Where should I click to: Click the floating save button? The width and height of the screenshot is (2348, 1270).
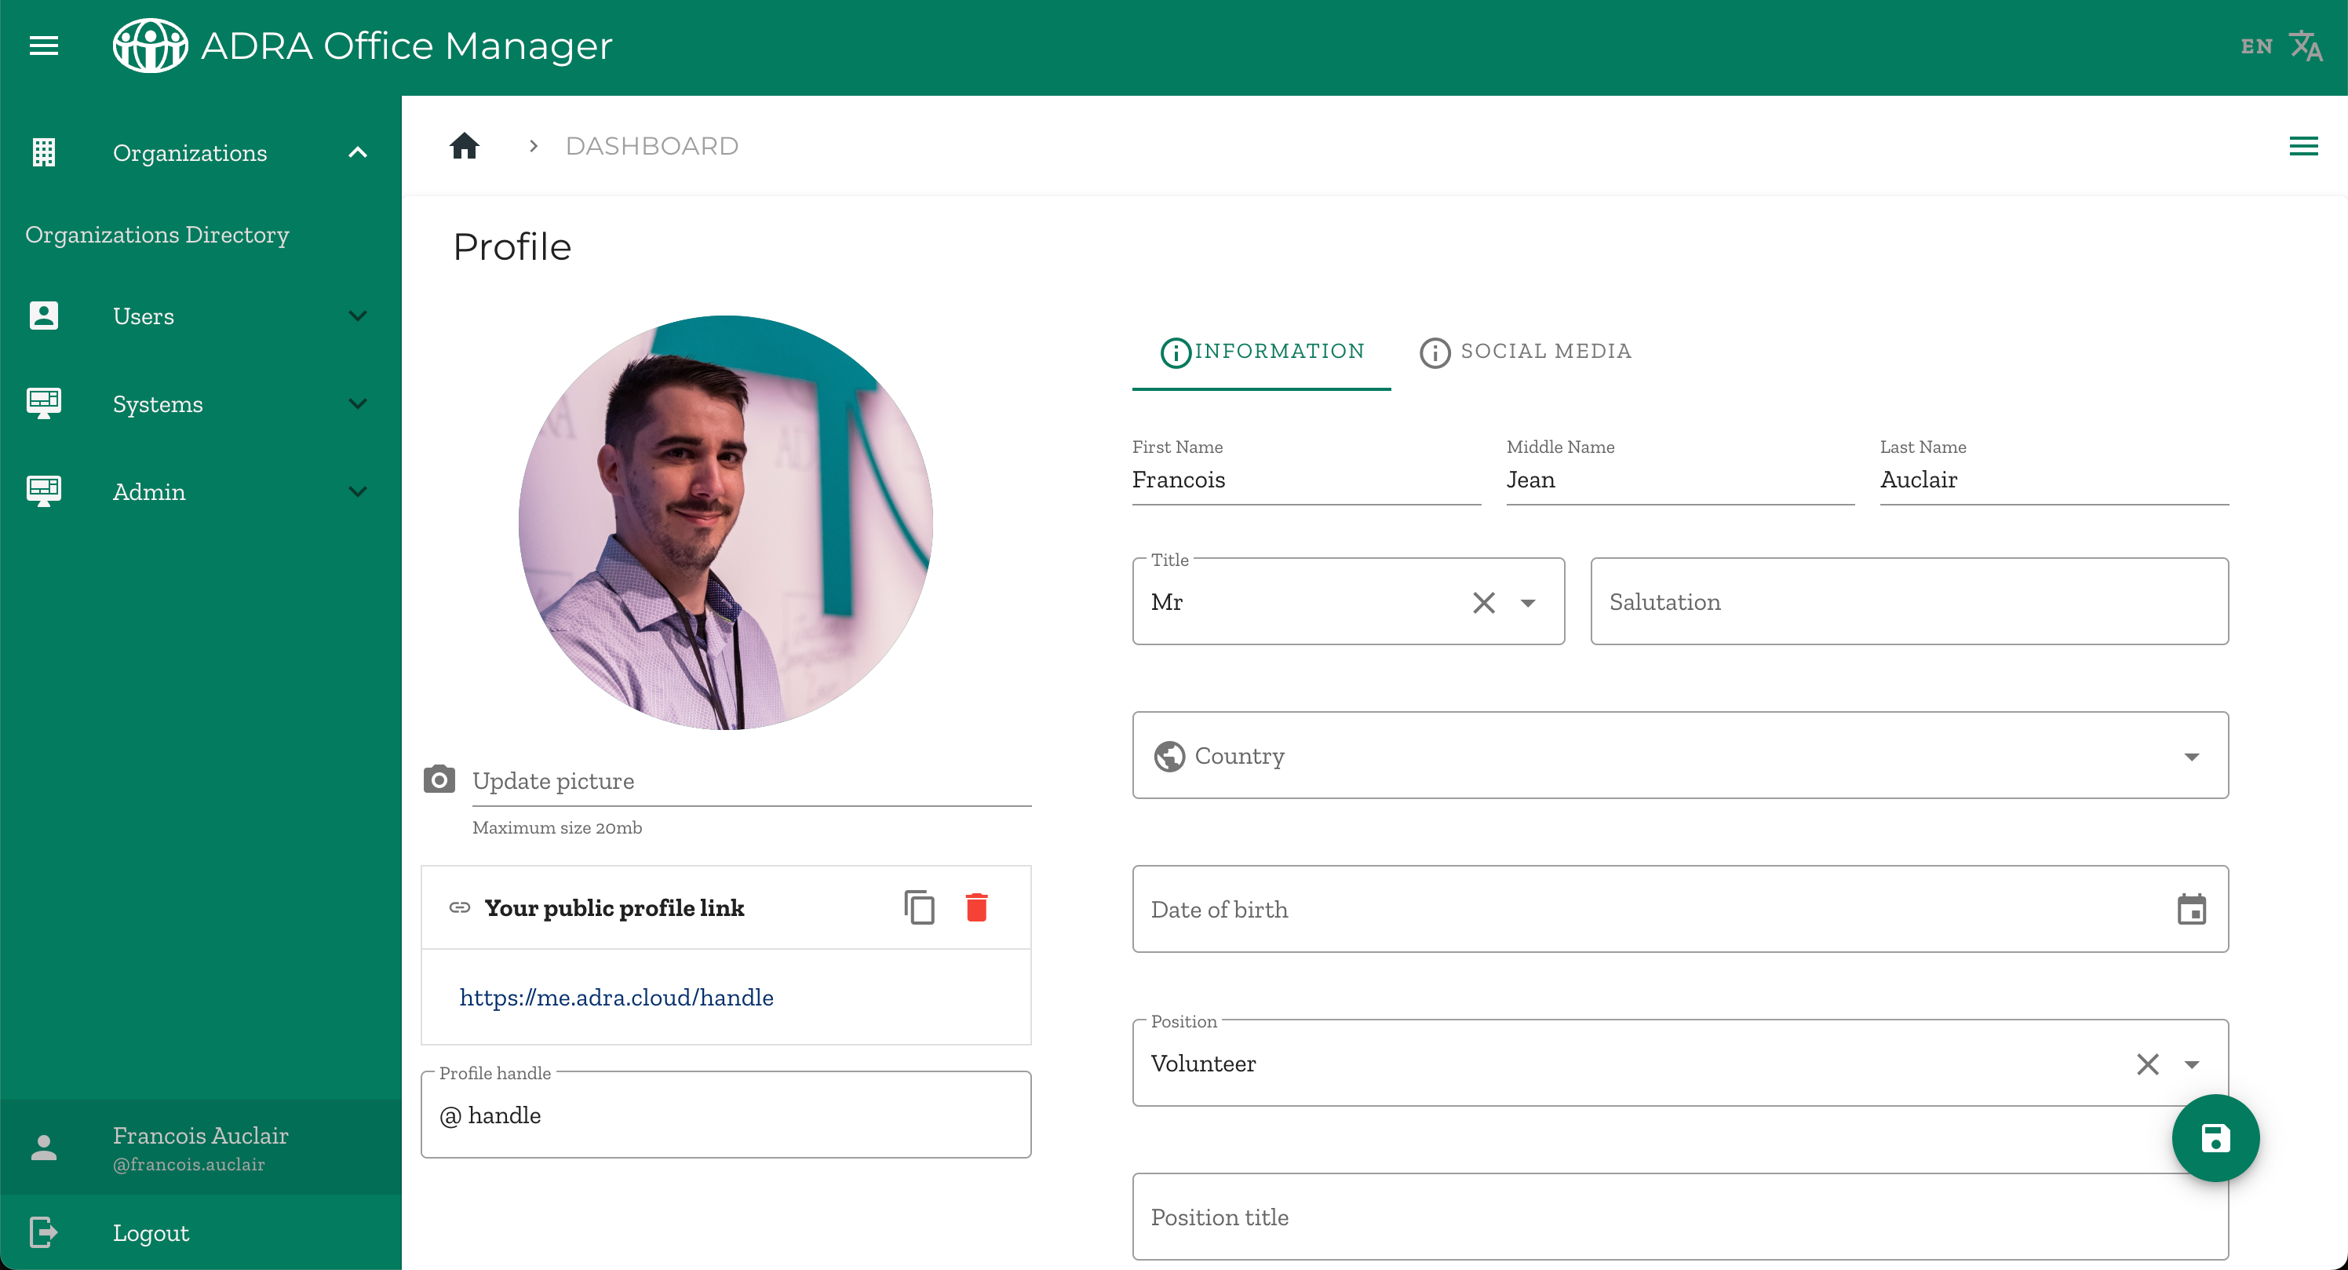[x=2215, y=1138]
